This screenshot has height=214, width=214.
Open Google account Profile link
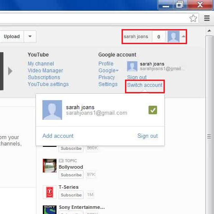106,64
